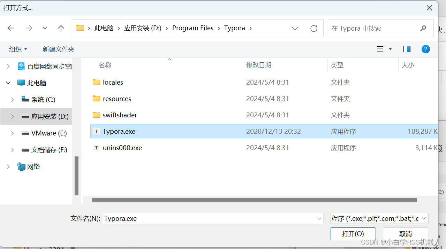Select Typora breadcrumb segment
The width and height of the screenshot is (446, 249).
click(234, 28)
